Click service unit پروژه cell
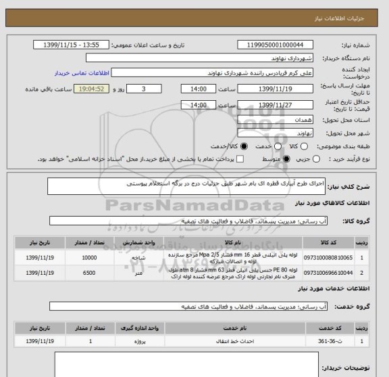 [140, 341]
